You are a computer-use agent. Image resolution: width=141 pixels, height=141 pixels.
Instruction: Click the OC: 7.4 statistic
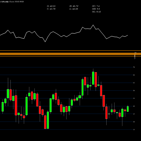[96, 6]
